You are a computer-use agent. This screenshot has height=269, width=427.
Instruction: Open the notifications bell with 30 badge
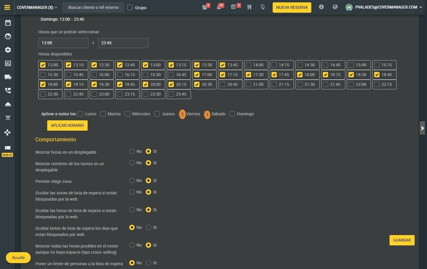click(x=219, y=7)
